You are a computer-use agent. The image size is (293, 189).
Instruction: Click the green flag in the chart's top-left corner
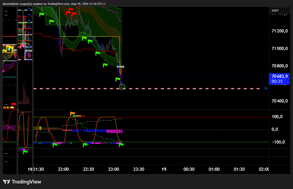click(x=42, y=14)
